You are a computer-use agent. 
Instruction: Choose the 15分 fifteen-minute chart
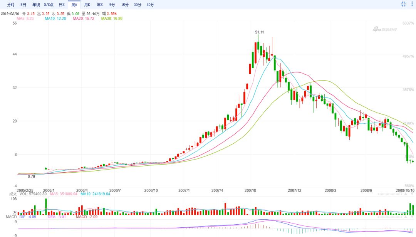[x=125, y=5]
